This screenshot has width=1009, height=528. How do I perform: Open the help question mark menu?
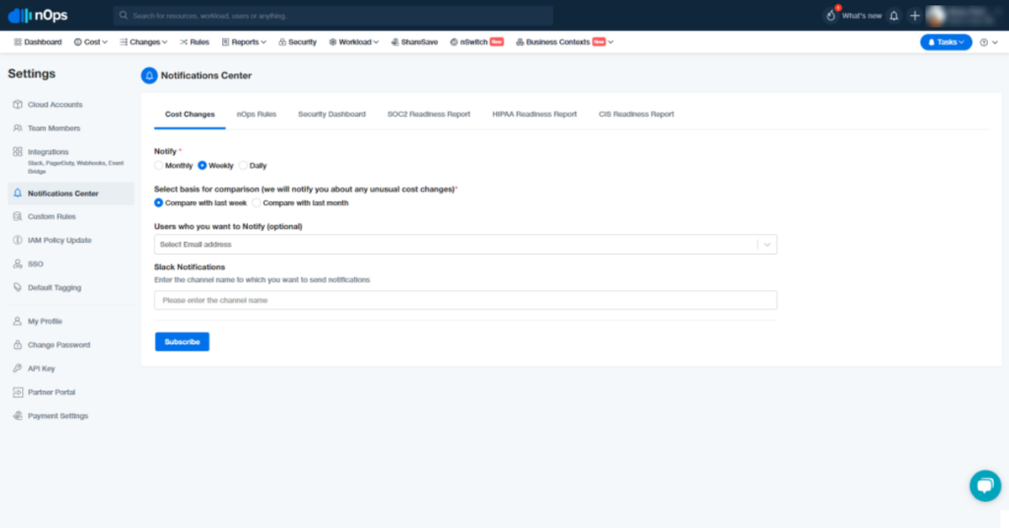pos(988,42)
